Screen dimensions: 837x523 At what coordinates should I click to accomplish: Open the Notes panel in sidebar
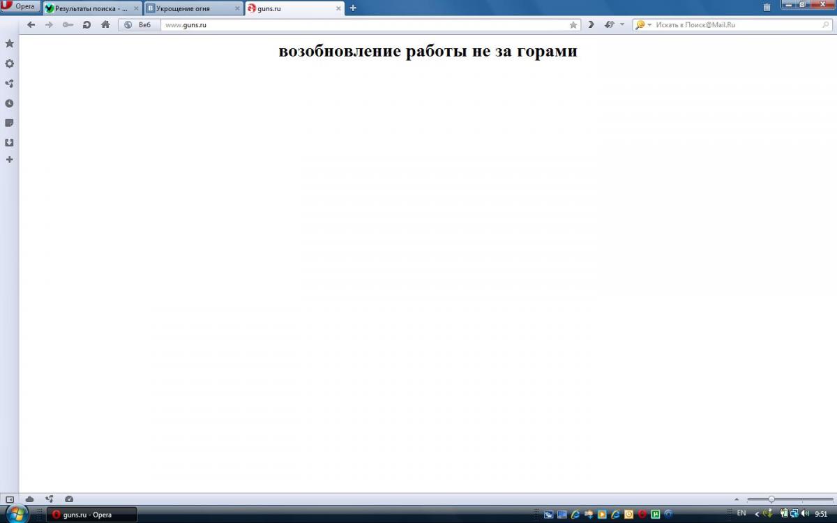tap(10, 123)
